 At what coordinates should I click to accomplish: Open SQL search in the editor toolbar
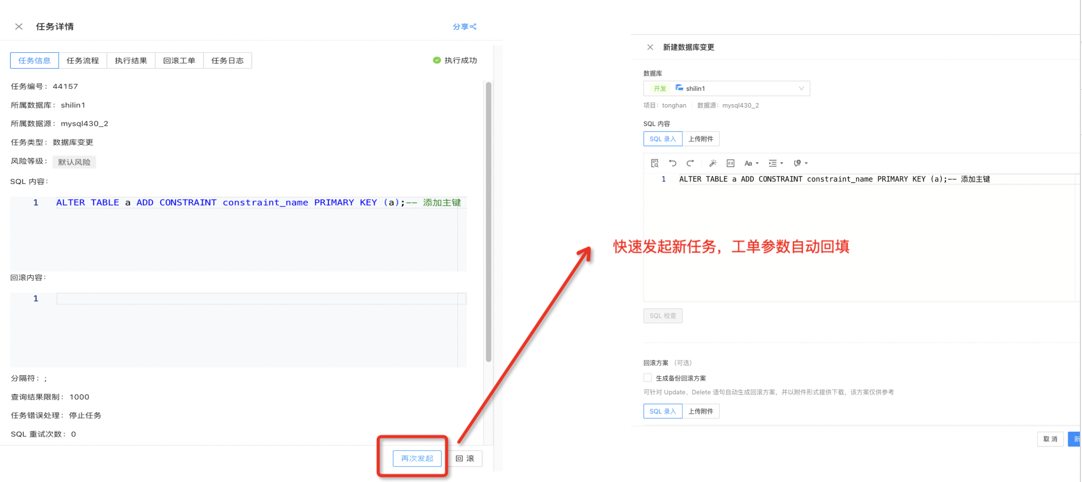coord(654,163)
